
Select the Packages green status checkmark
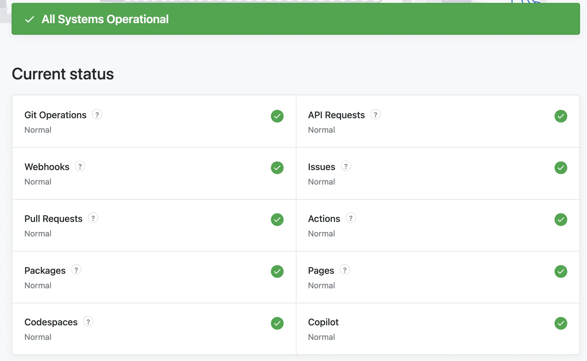click(x=277, y=271)
